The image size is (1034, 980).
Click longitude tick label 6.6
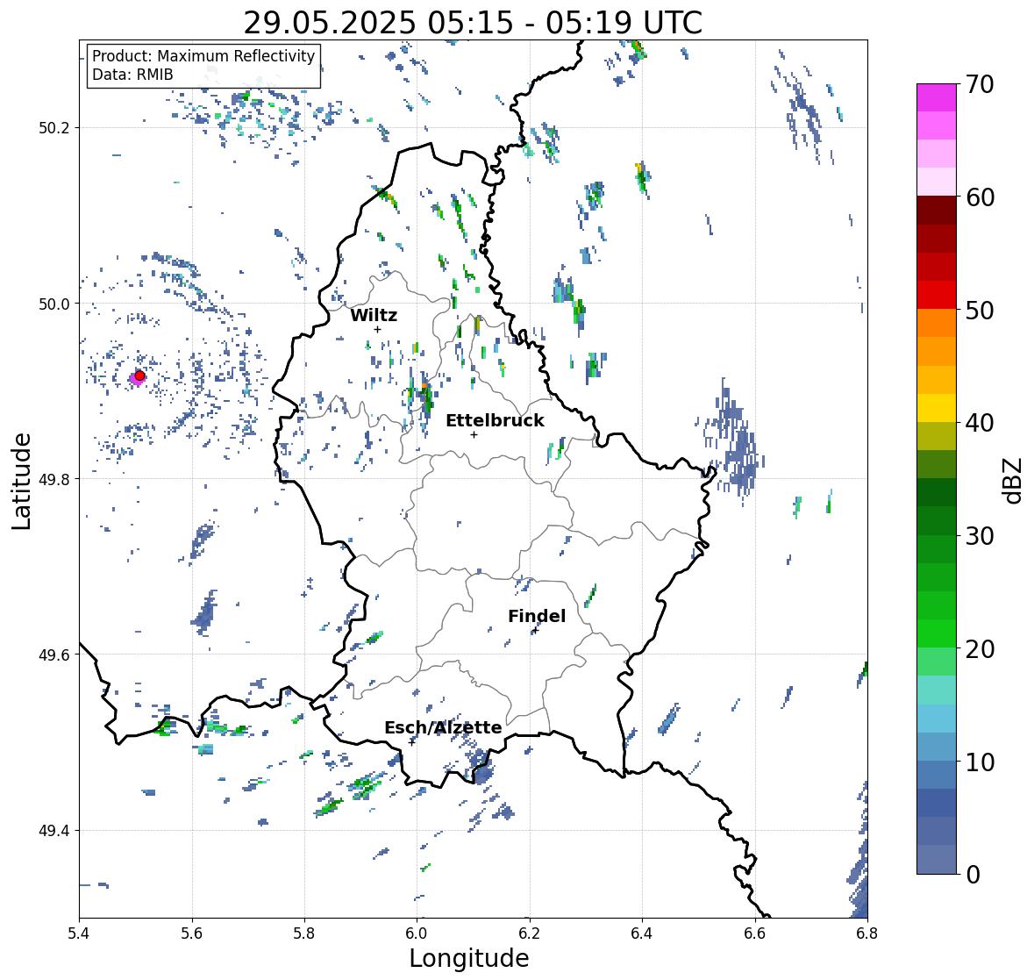755,933
